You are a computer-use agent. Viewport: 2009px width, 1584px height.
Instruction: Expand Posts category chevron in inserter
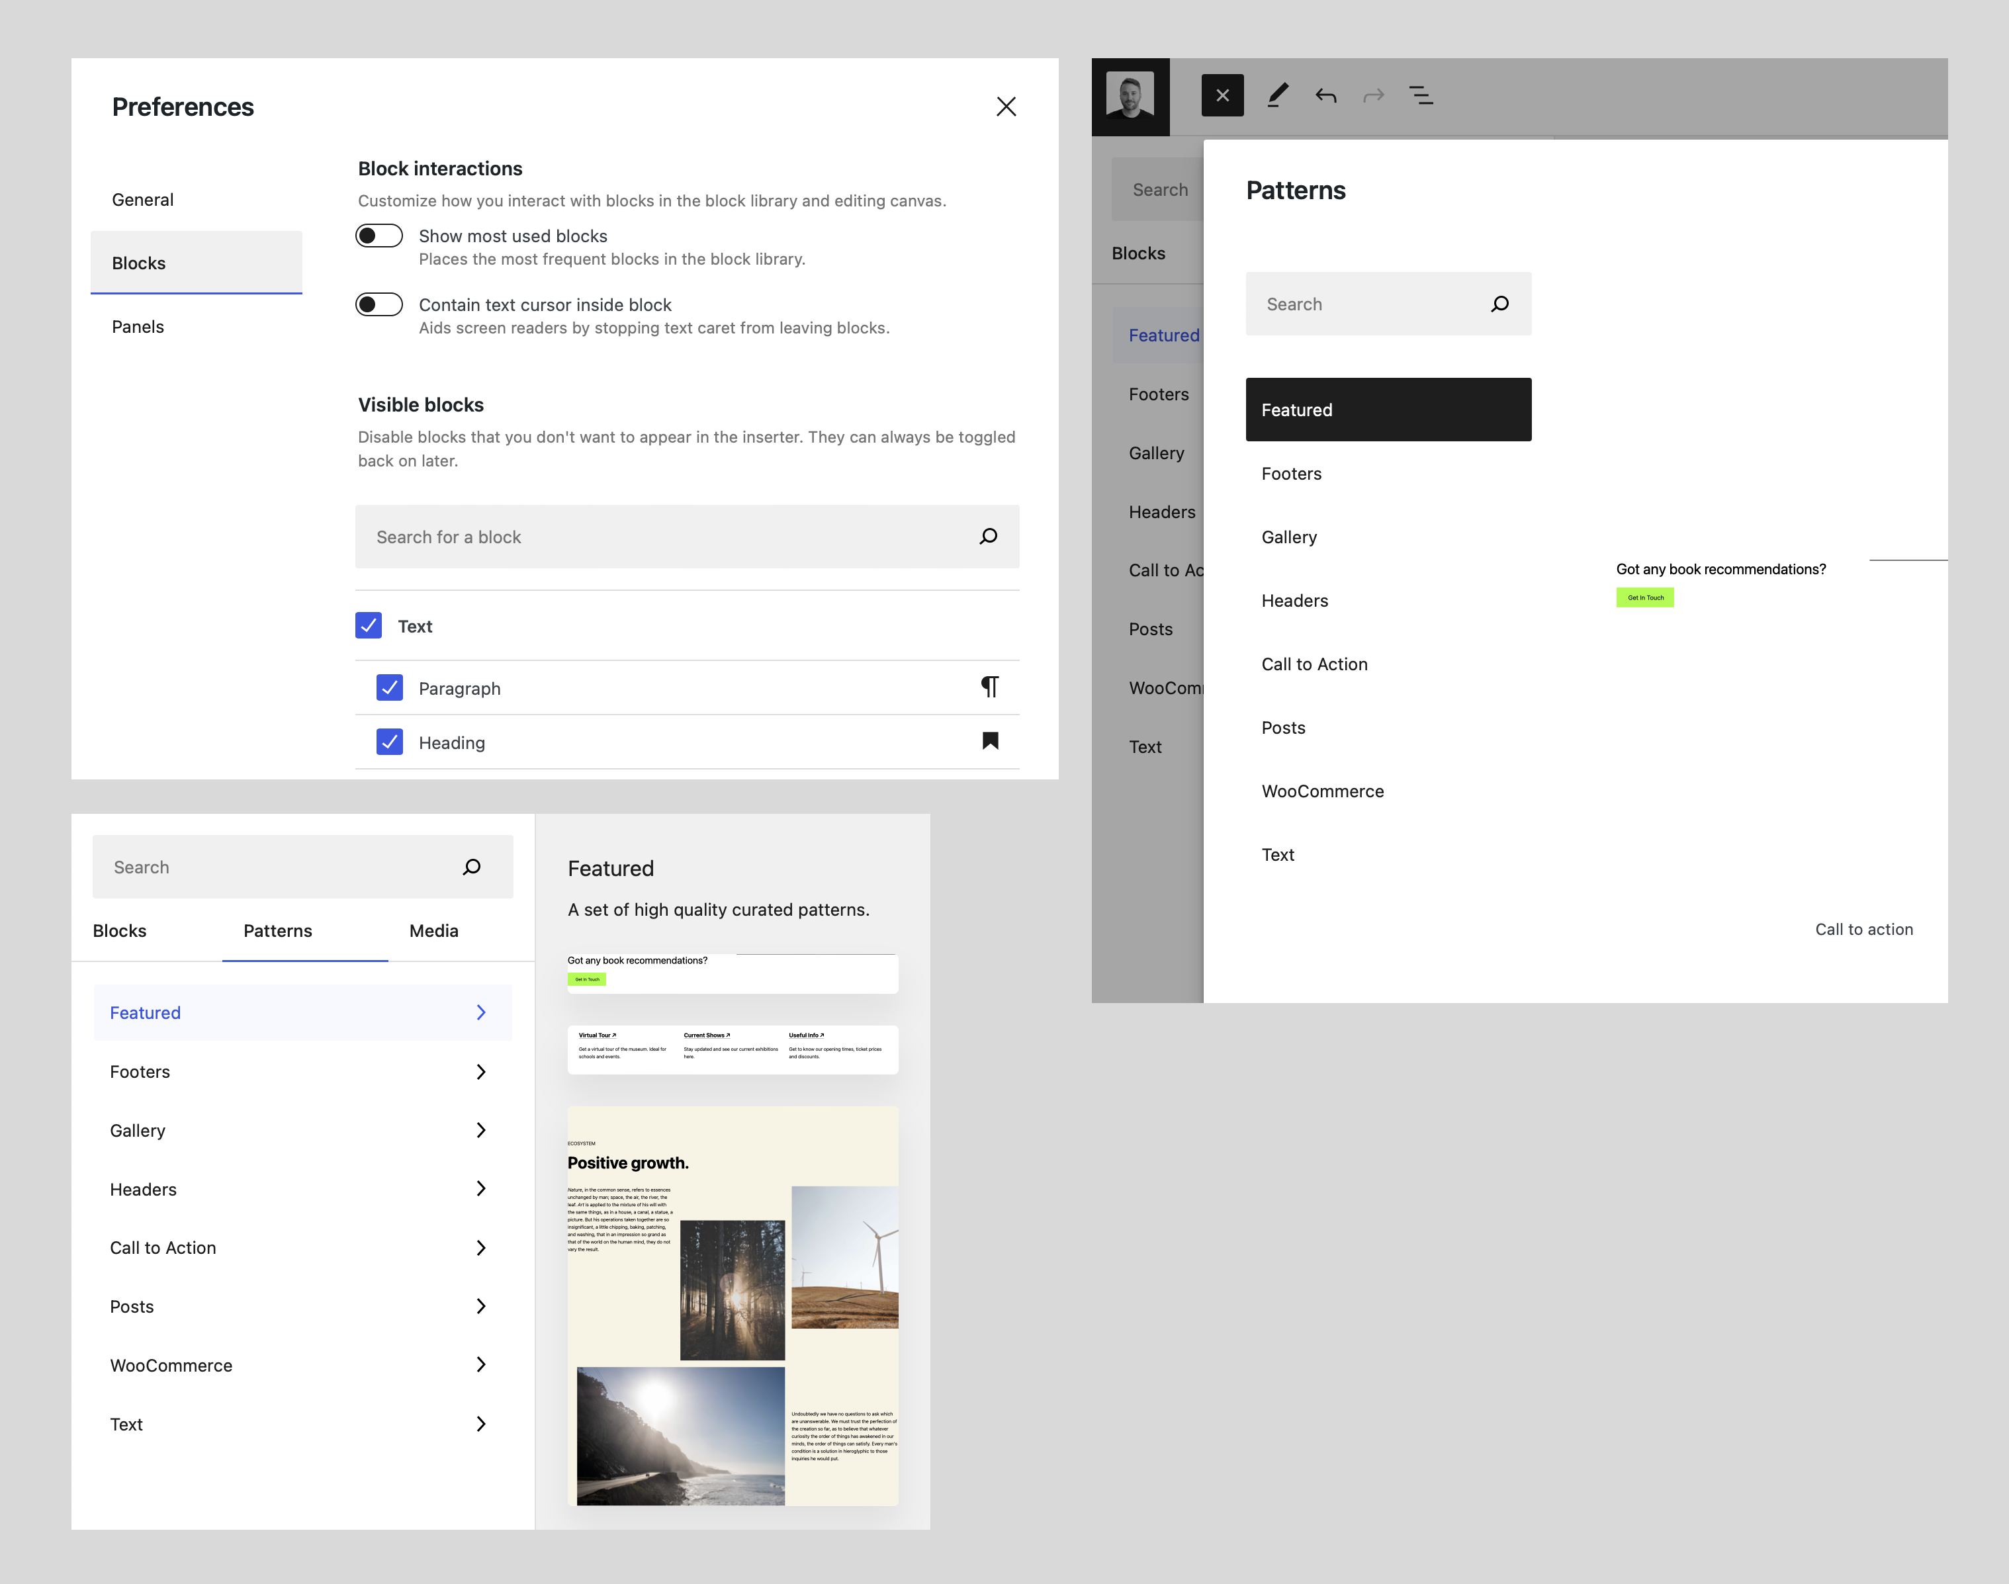click(480, 1306)
